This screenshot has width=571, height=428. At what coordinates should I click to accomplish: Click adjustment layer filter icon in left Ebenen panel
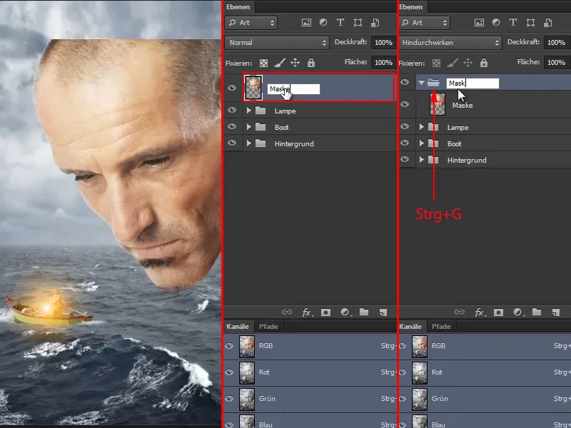[x=323, y=22]
